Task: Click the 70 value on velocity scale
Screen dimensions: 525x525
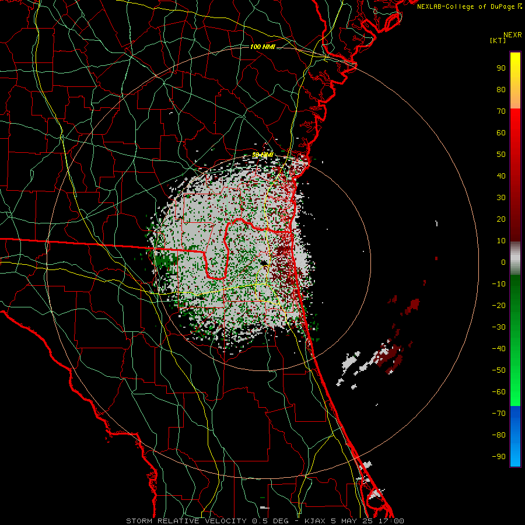Action: point(501,111)
